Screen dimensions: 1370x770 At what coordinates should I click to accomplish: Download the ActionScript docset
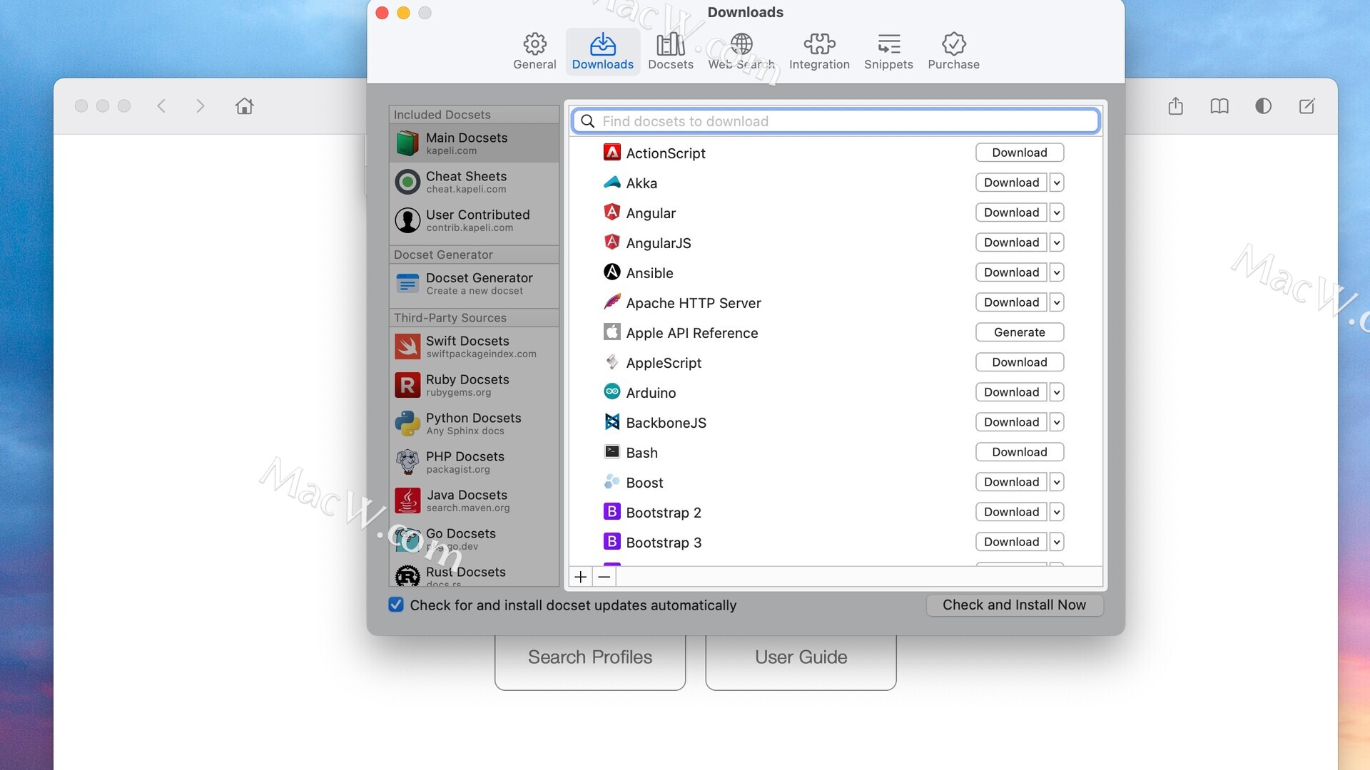(1020, 153)
